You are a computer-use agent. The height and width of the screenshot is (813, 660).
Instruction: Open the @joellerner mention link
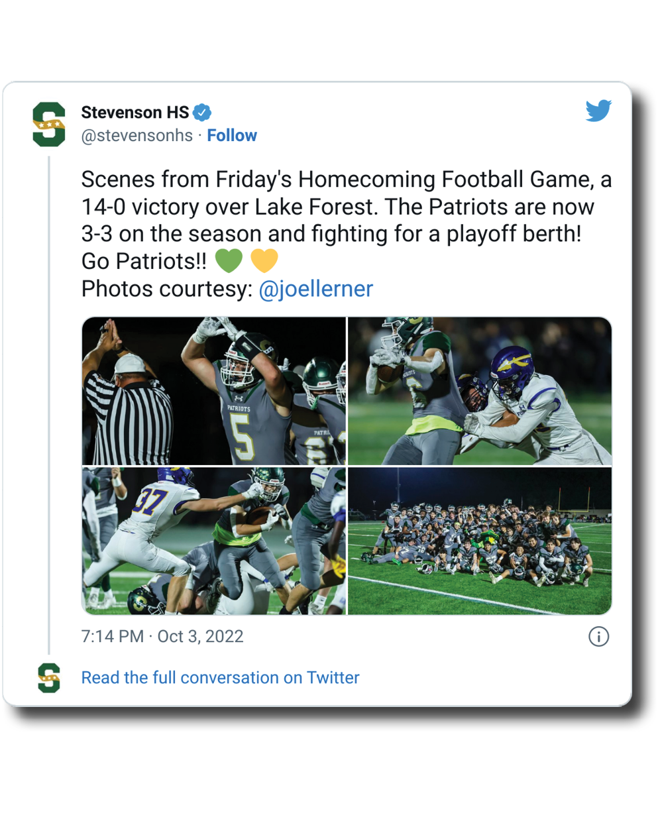[x=315, y=289]
